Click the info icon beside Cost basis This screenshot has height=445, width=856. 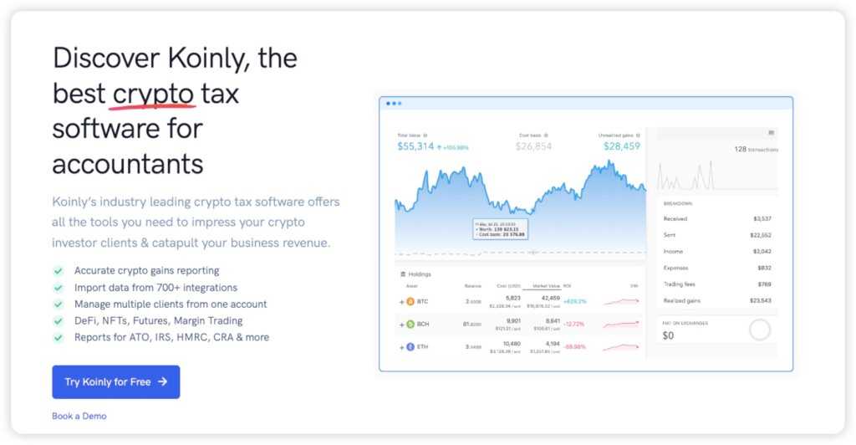point(545,135)
